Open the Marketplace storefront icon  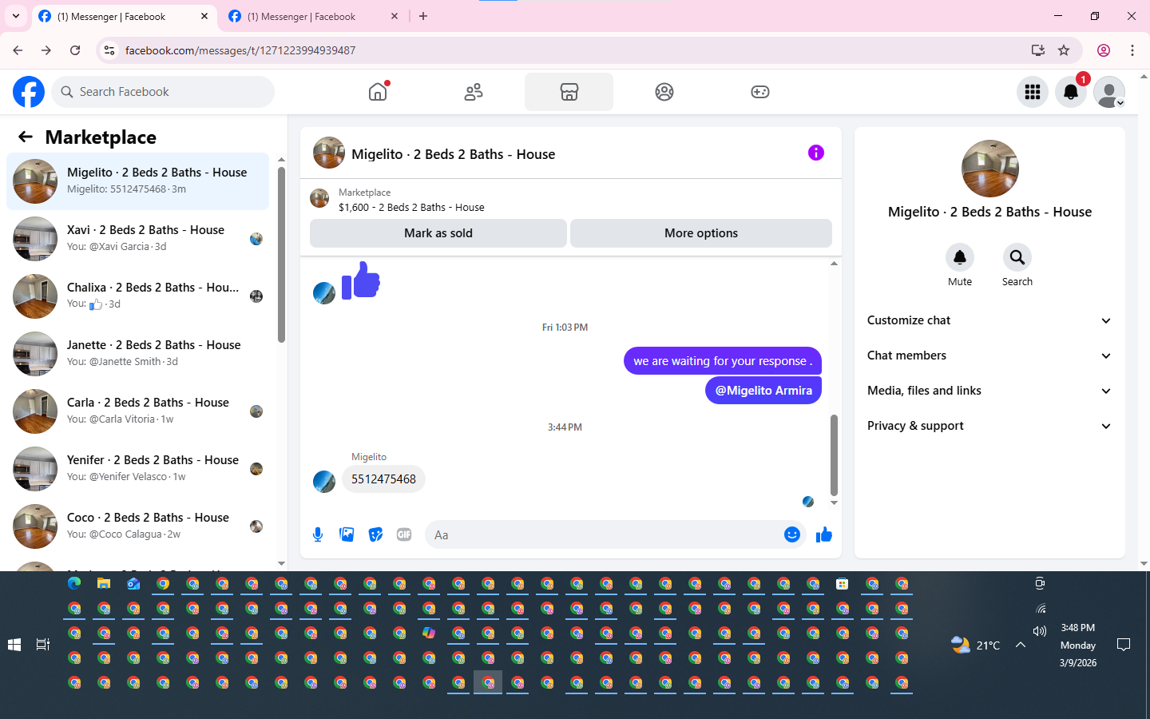click(569, 92)
